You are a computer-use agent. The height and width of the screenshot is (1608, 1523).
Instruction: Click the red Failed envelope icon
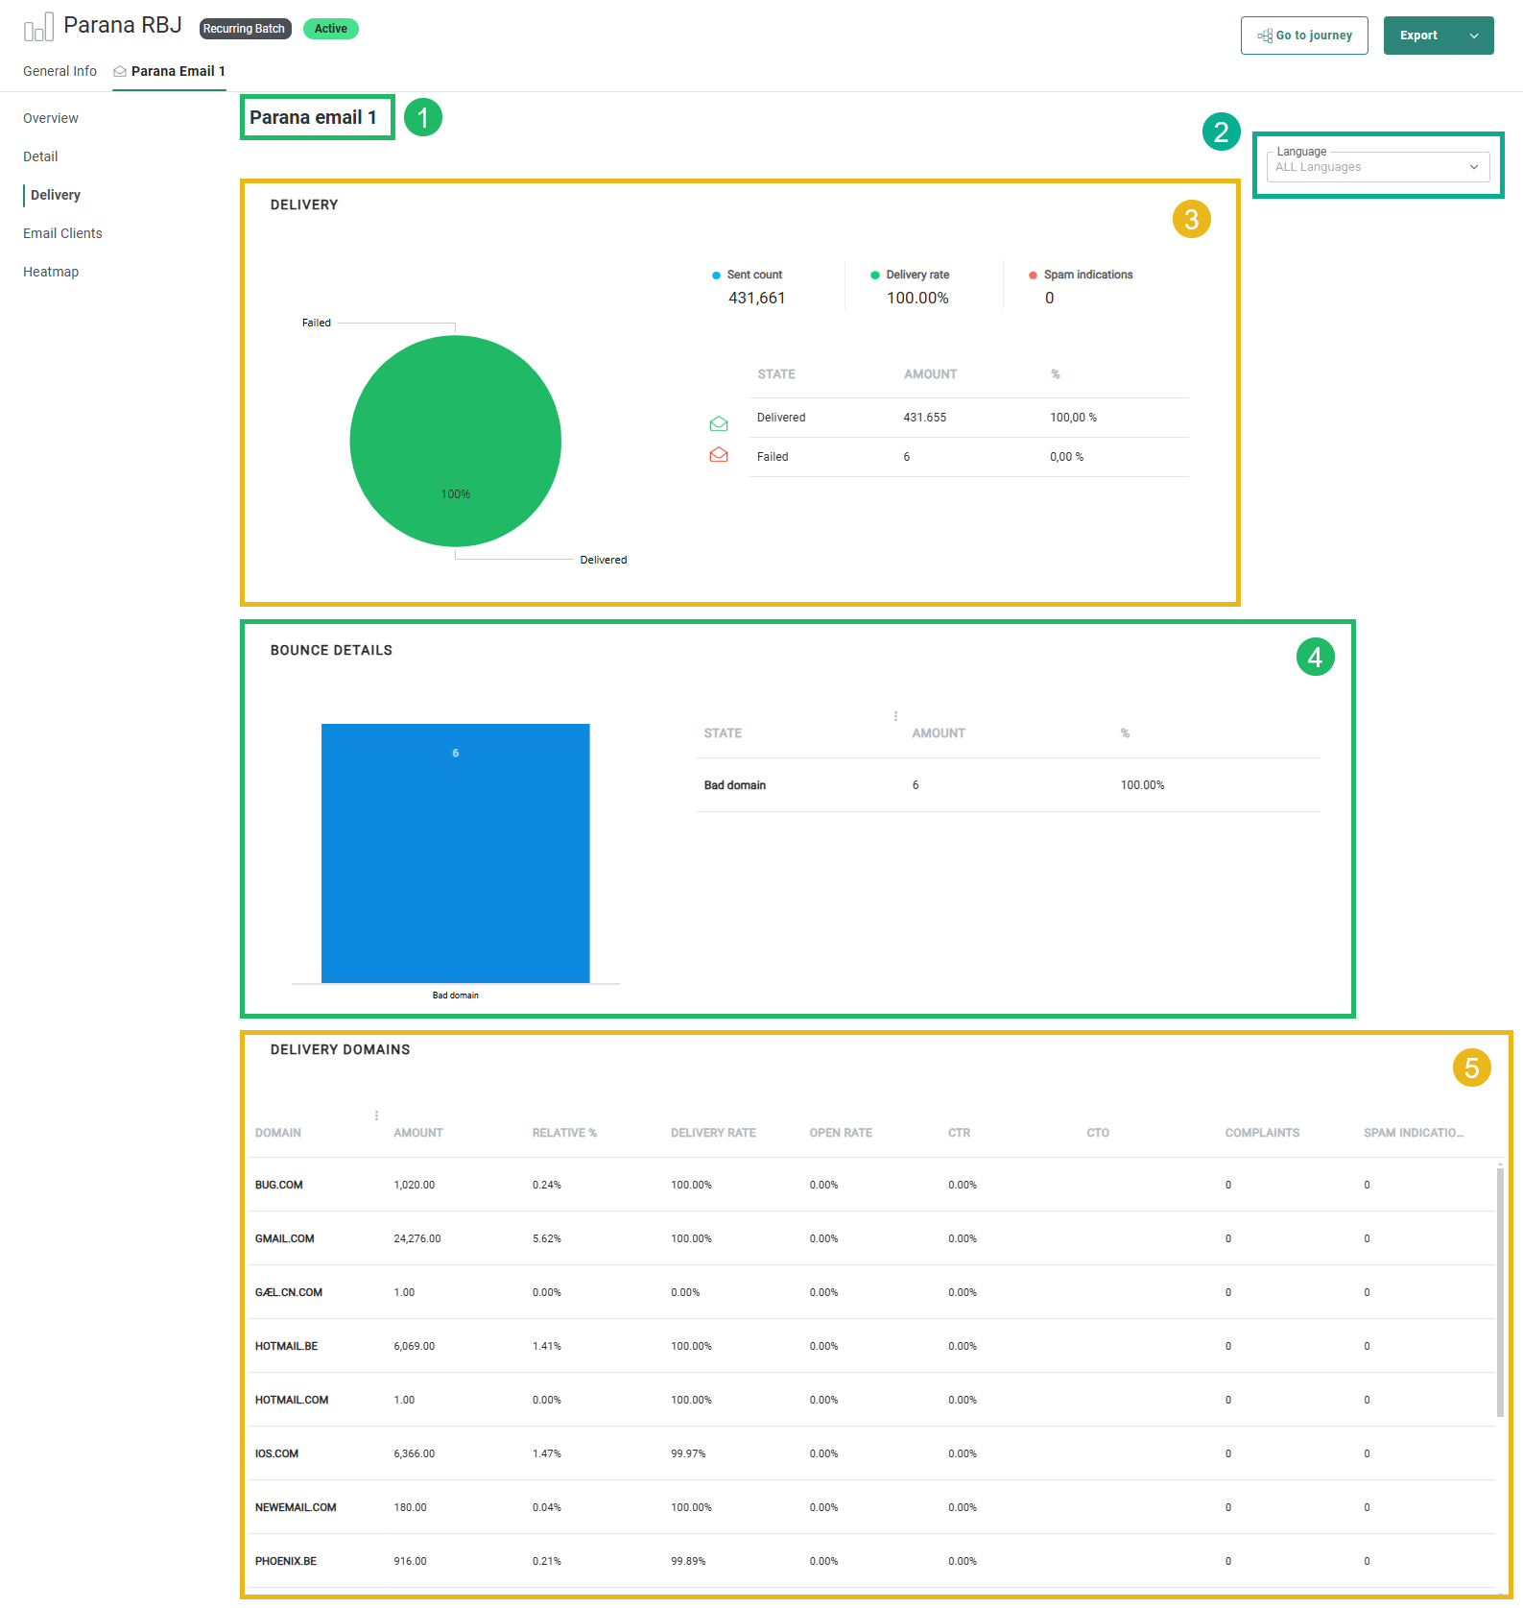point(718,455)
